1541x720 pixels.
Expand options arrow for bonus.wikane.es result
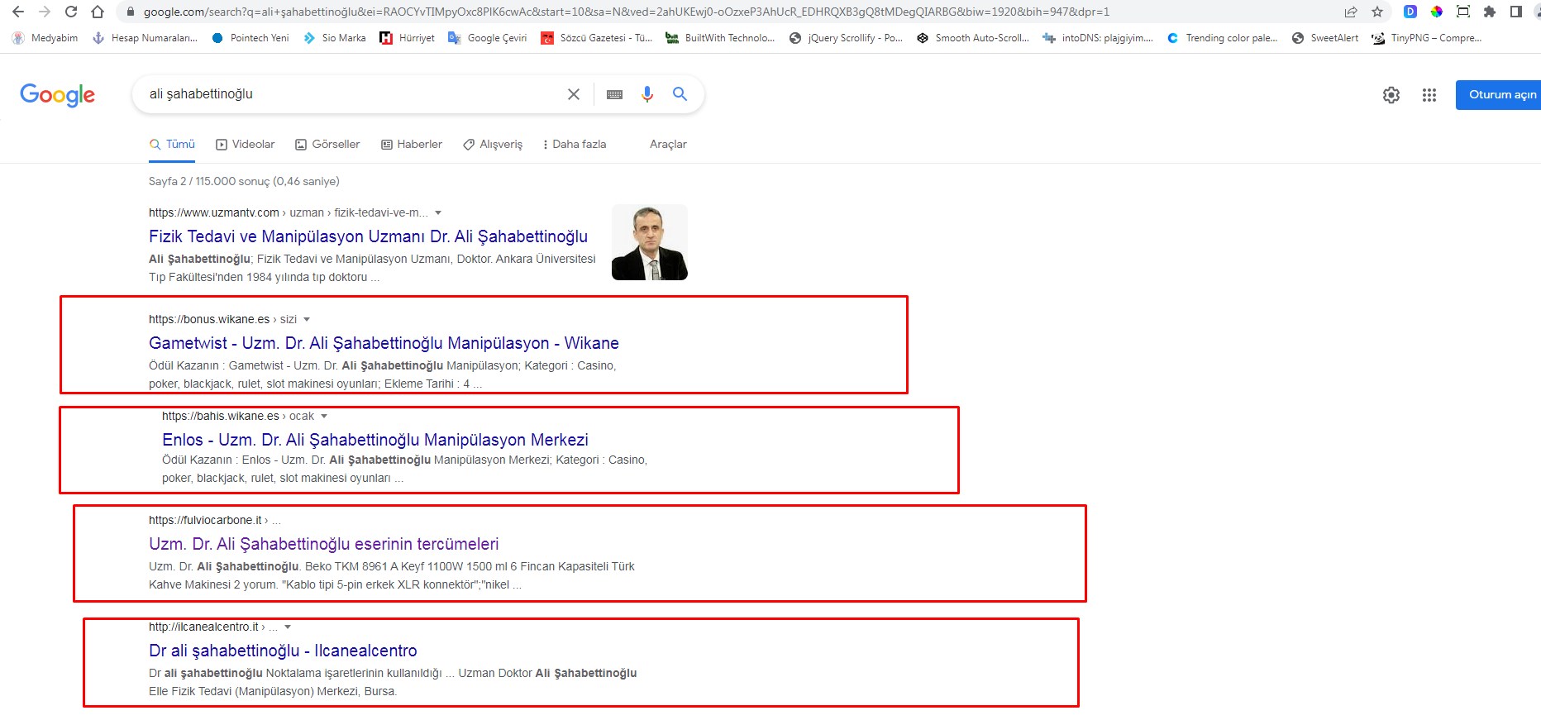tap(307, 320)
